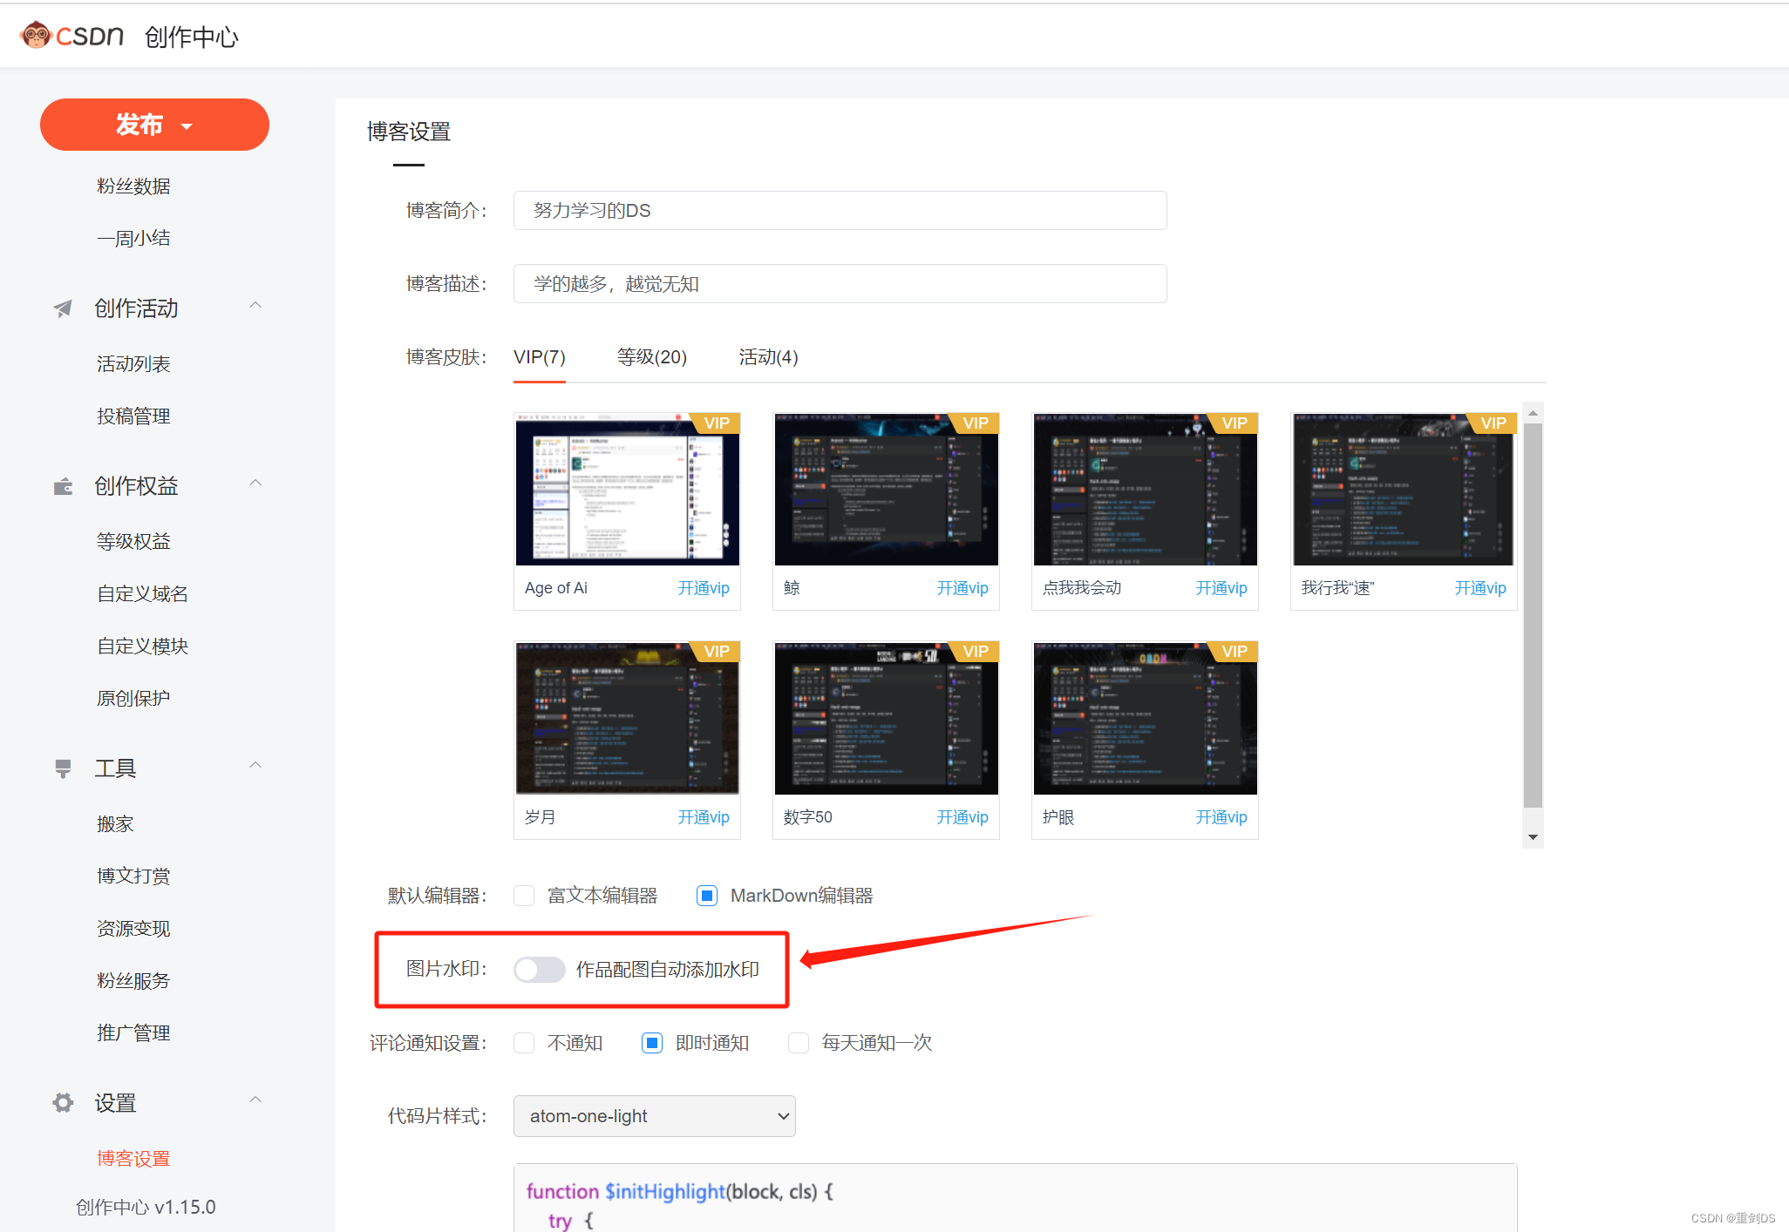Open 自定义域名 in sidebar
The height and width of the screenshot is (1232, 1789).
point(142,594)
